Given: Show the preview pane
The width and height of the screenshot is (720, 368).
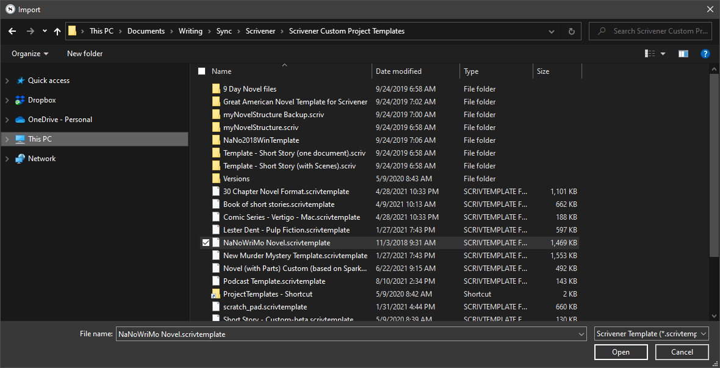Looking at the screenshot, I should click(x=683, y=54).
